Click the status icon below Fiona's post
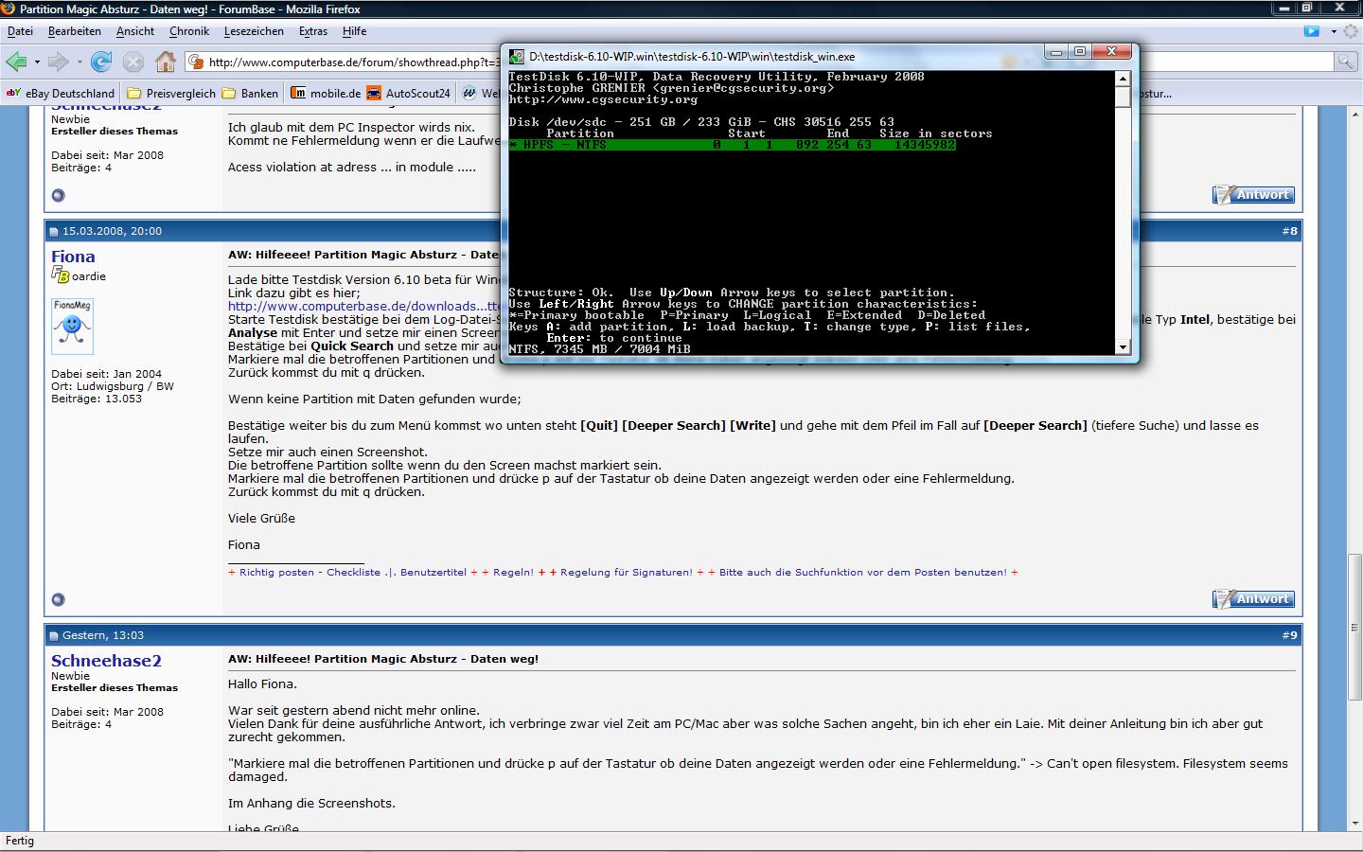The height and width of the screenshot is (852, 1363). (x=59, y=599)
